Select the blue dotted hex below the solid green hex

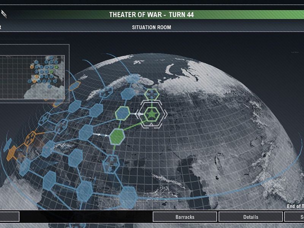(111, 164)
